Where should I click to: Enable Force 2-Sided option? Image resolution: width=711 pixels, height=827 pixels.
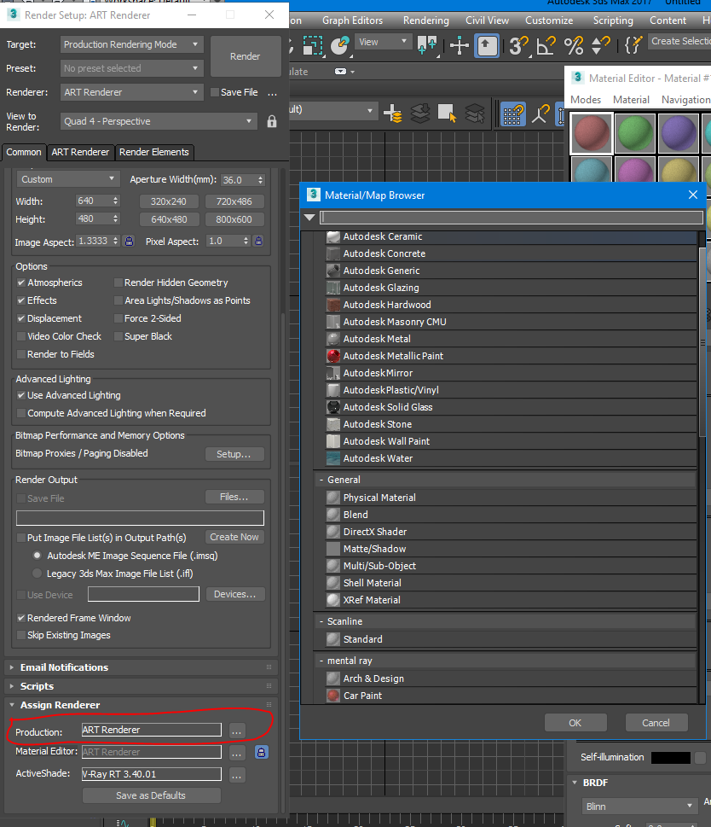118,318
